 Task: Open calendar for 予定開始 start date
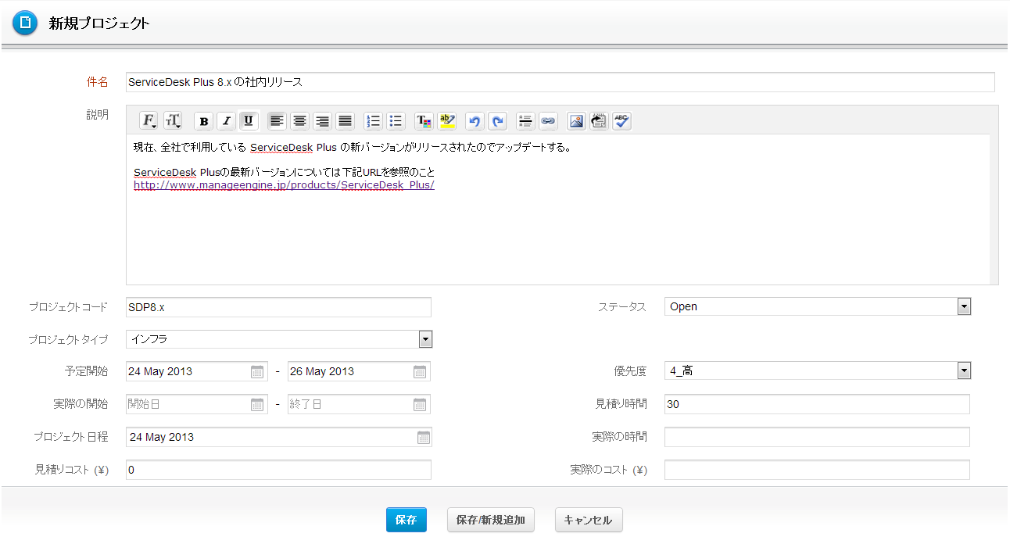pos(257,372)
